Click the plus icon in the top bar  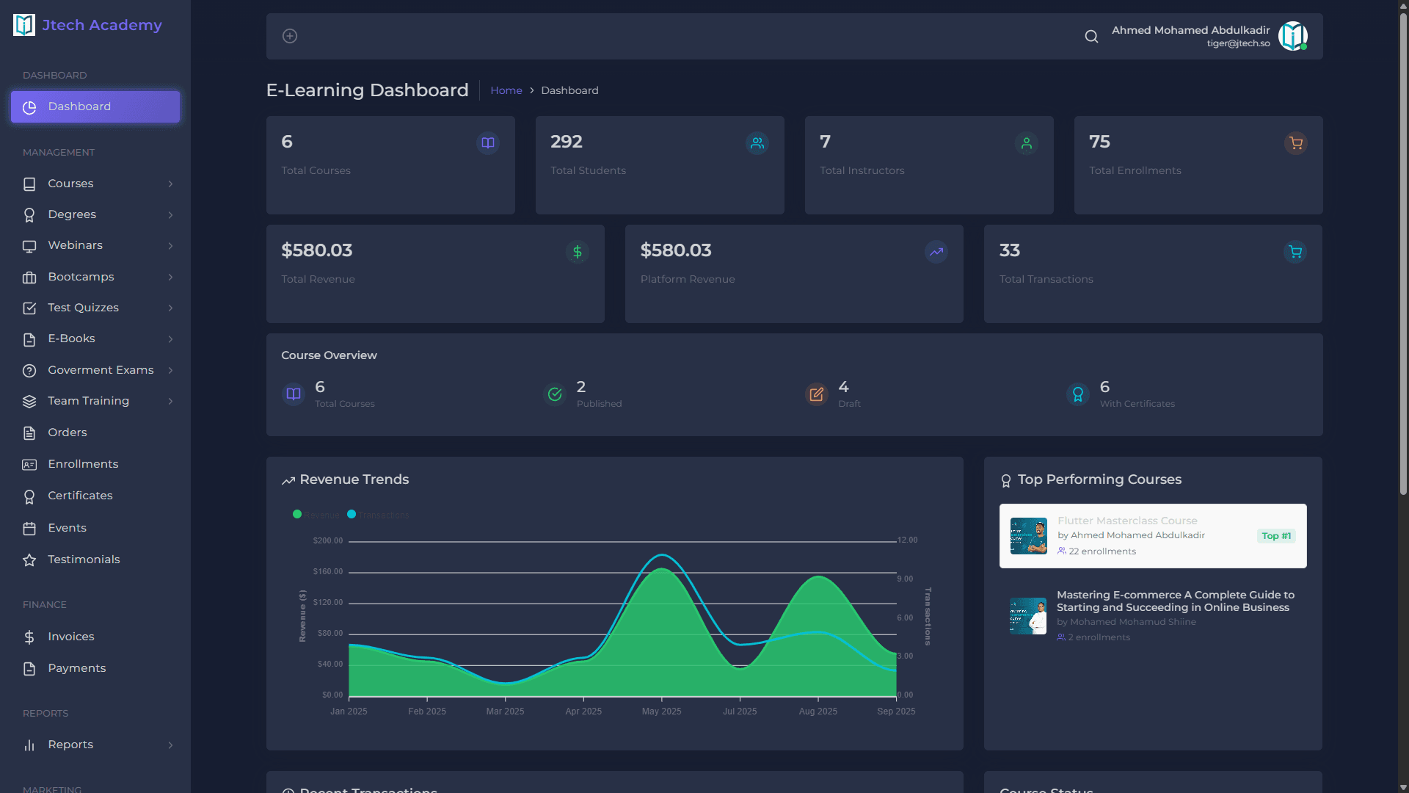tap(289, 35)
